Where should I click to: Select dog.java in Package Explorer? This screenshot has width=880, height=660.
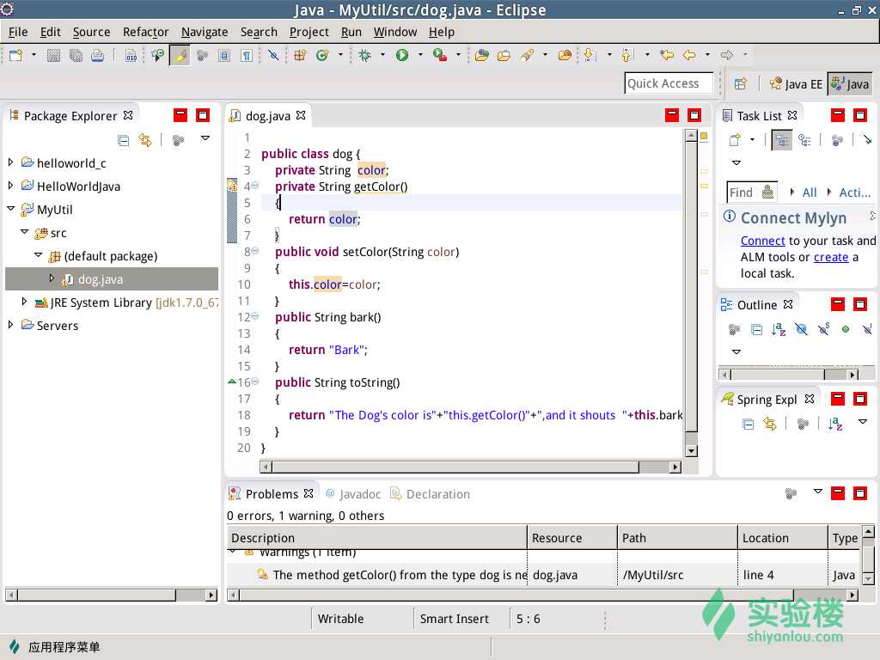(x=112, y=279)
